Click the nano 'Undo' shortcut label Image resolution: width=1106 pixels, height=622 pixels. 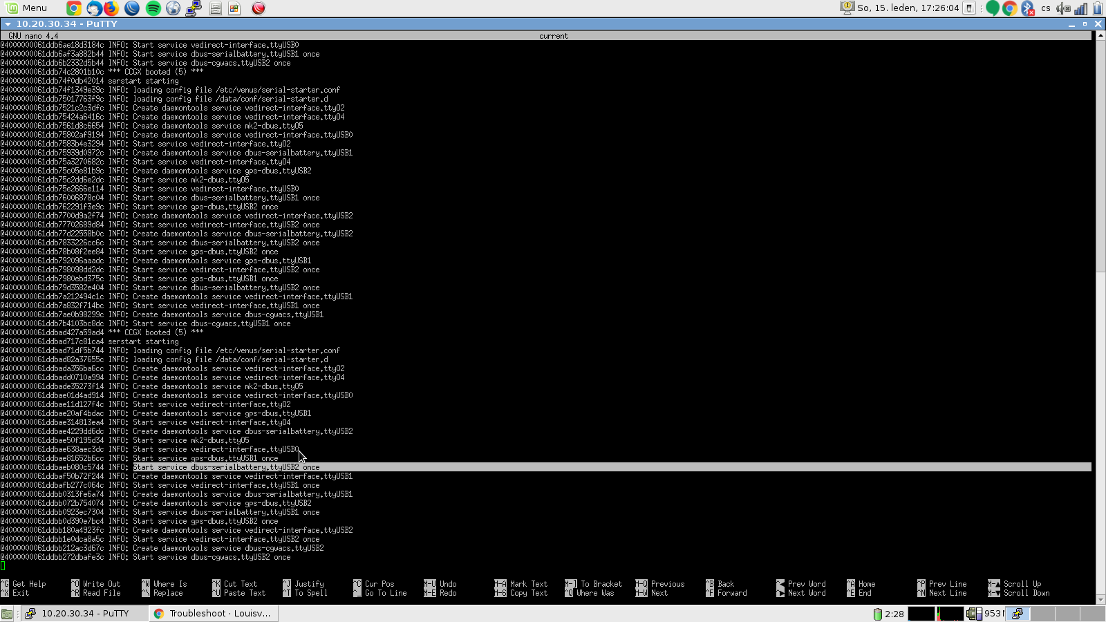448,584
